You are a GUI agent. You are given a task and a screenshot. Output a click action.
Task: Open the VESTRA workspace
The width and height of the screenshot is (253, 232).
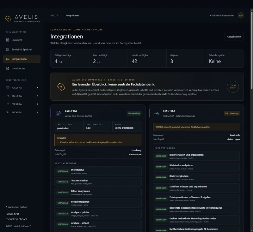point(22,104)
